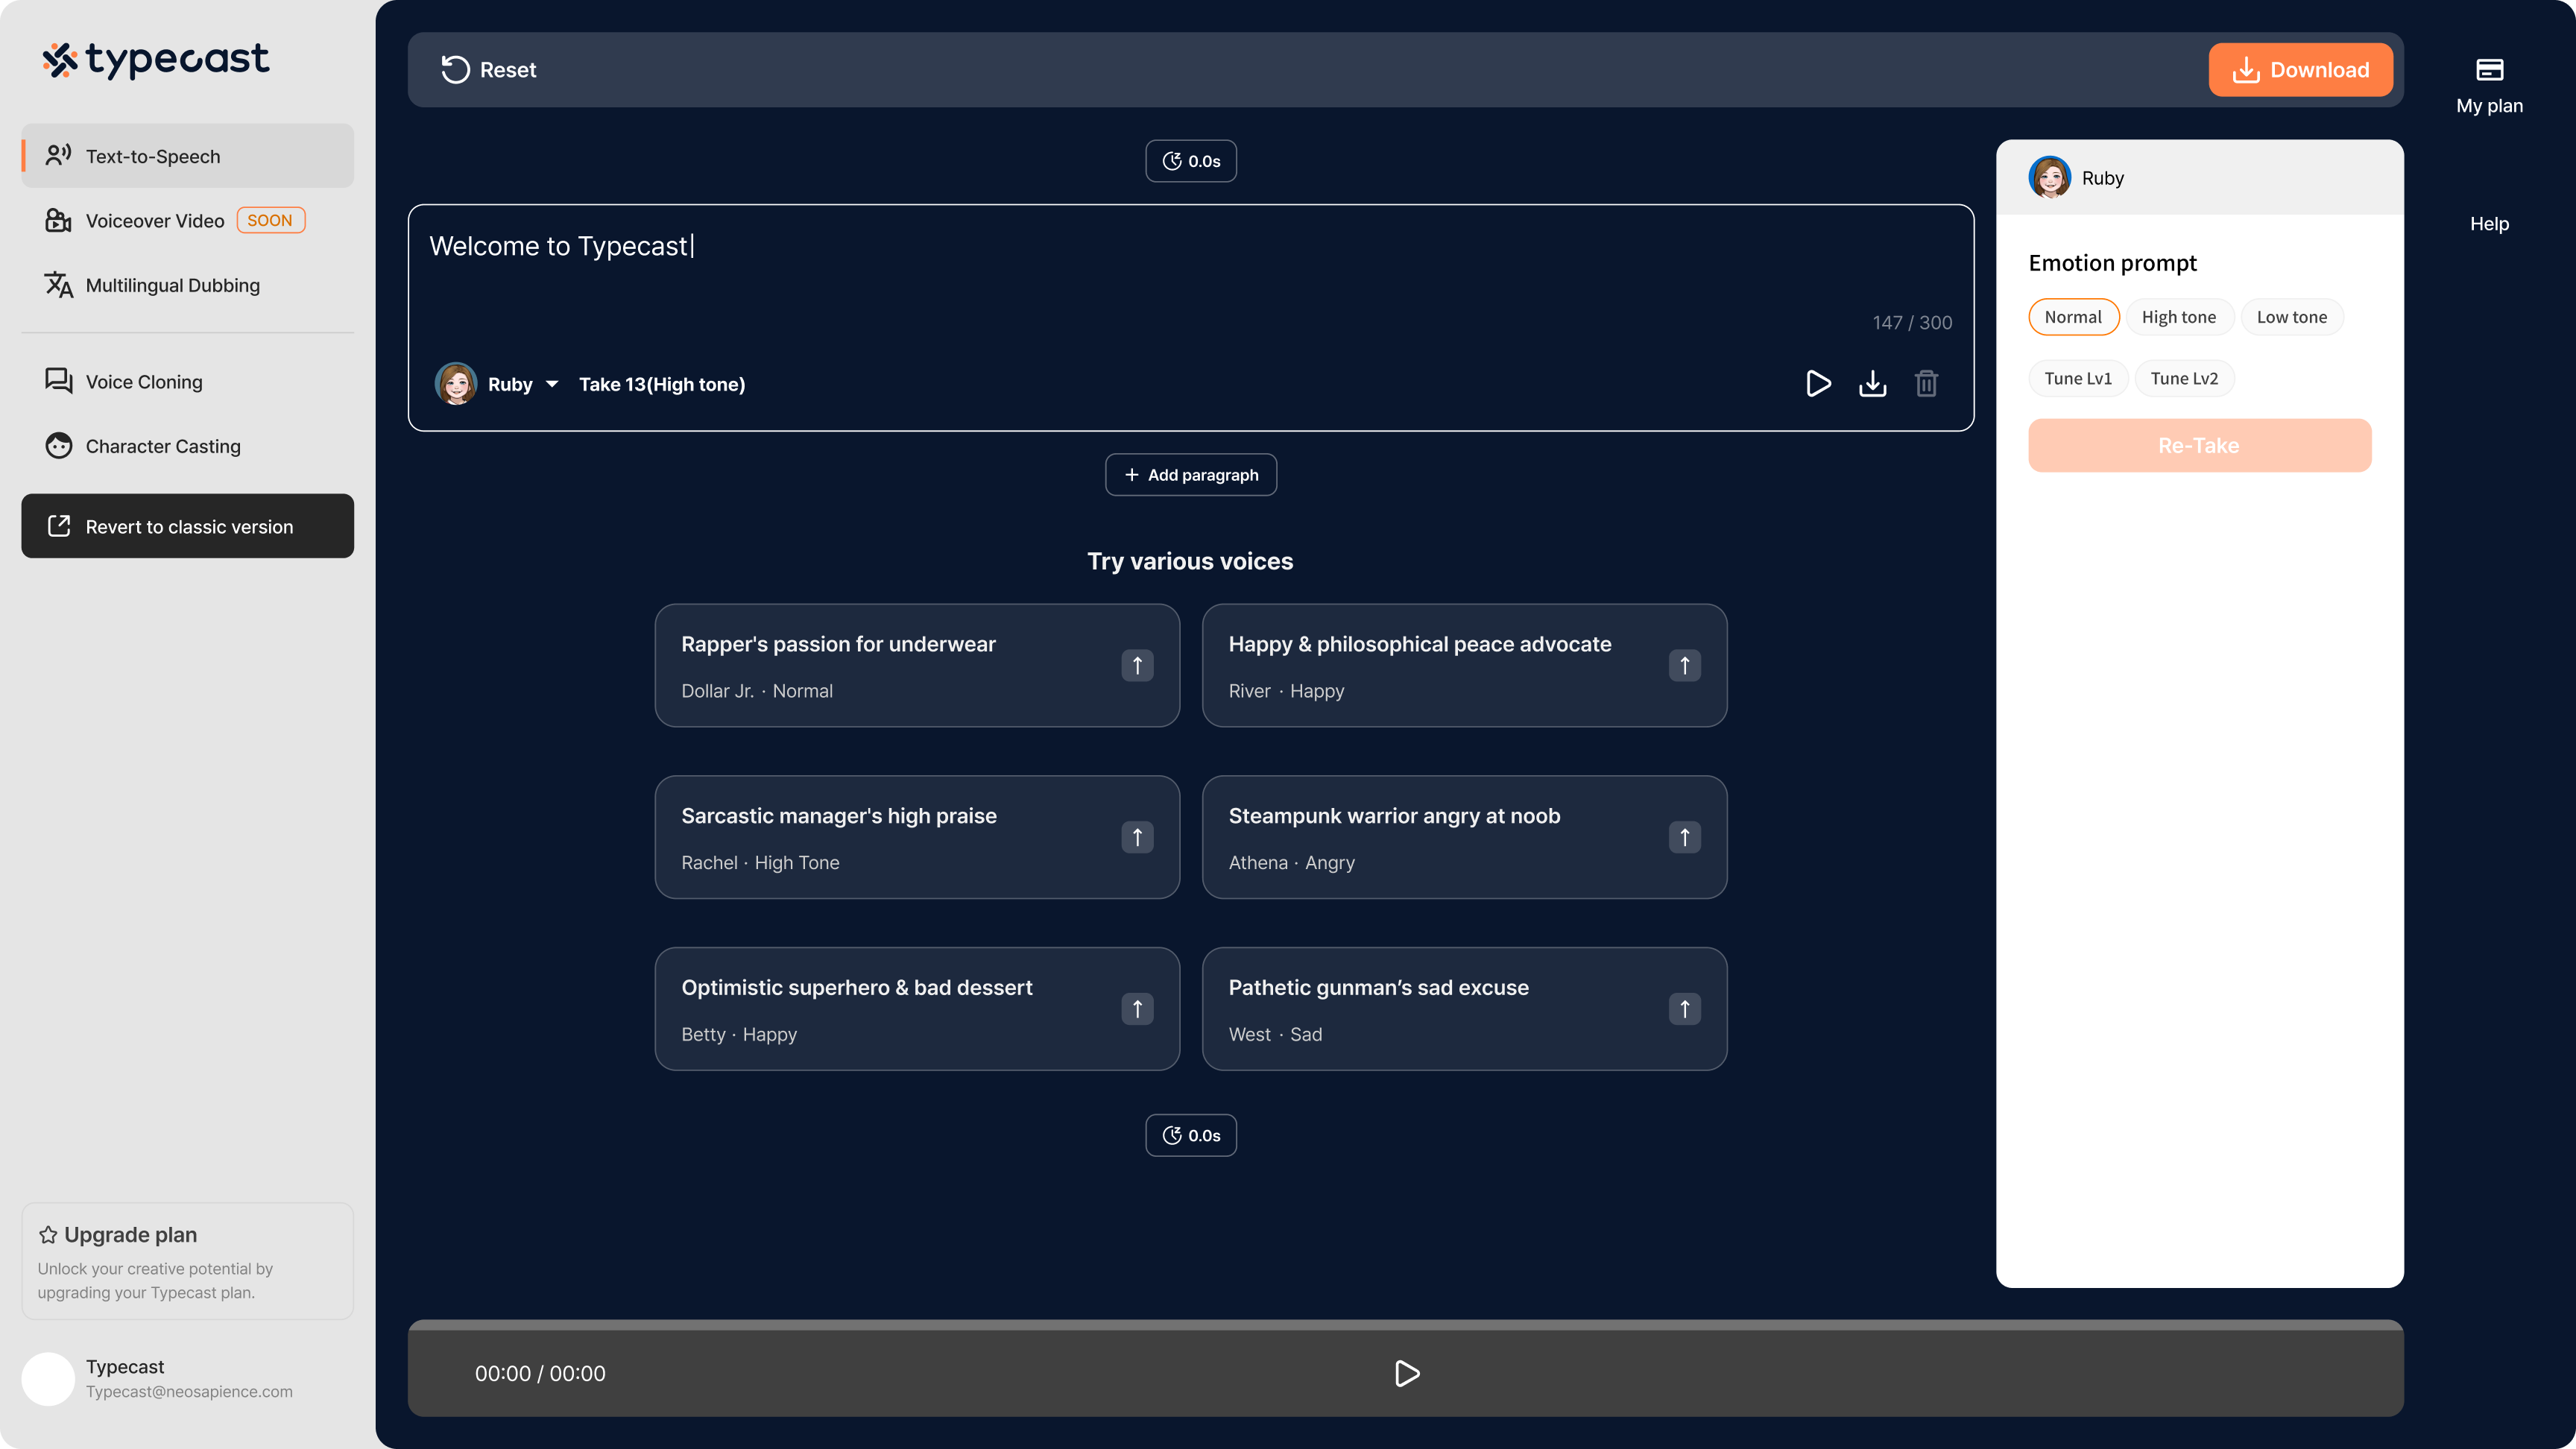Click the typecast logo
The height and width of the screenshot is (1449, 2576).
pyautogui.click(x=156, y=60)
